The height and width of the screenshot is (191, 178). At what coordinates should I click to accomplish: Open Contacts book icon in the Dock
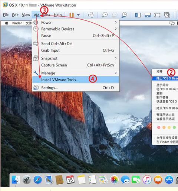pyautogui.click(x=59, y=179)
